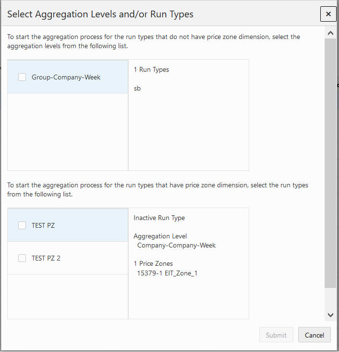Close the Select Aggregation Levels dialog
339x352 pixels.
coord(328,14)
